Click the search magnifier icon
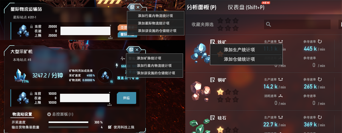Viewport: 342px width, 133px height. tap(268, 24)
